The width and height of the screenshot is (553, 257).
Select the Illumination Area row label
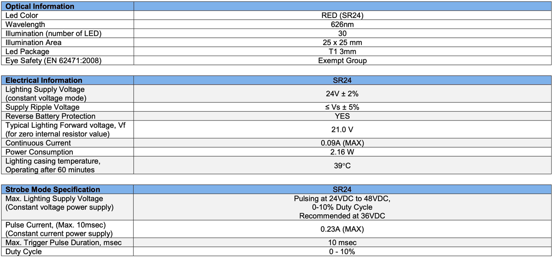(x=33, y=42)
